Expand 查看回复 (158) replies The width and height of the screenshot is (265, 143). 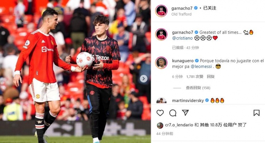point(198,88)
